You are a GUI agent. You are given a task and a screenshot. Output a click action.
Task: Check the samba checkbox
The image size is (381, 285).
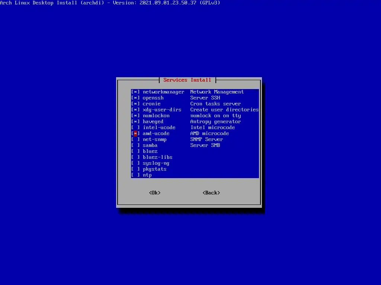[x=135, y=145]
